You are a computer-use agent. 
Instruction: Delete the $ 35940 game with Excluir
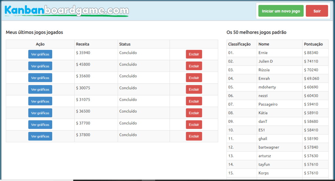pyautogui.click(x=194, y=54)
